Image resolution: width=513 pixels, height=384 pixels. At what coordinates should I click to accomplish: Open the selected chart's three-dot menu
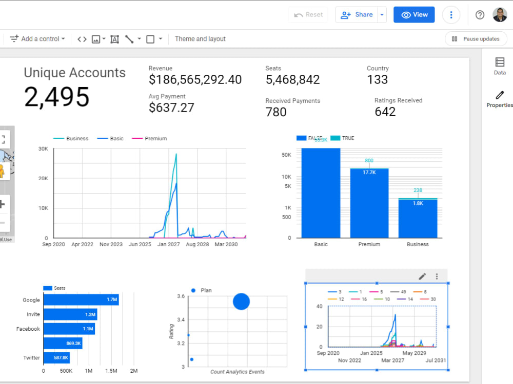pos(437,276)
